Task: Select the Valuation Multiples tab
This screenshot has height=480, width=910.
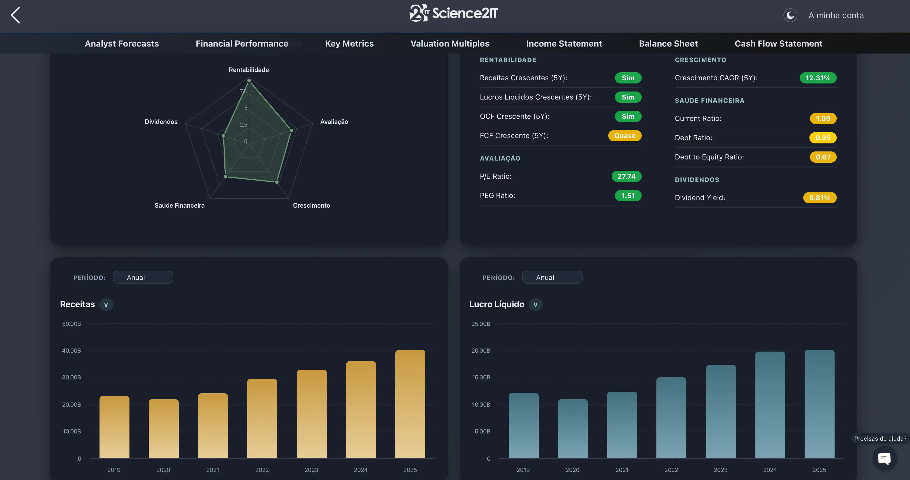Action: 450,43
